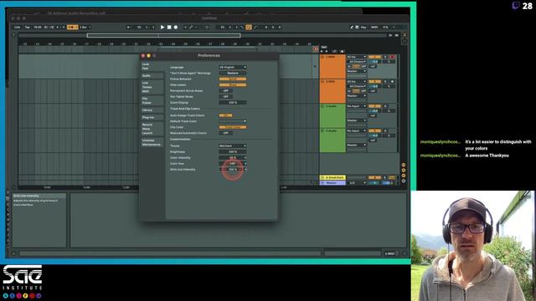Start playback with the Play button
536x301 pixels.
pos(162,27)
